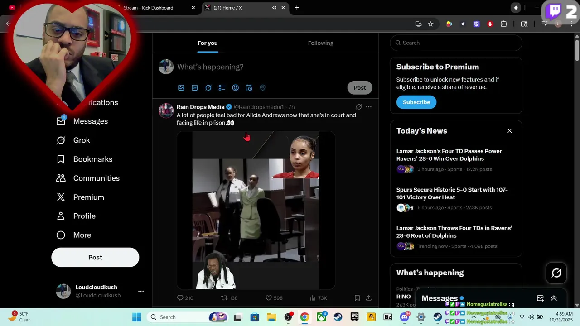Open the purple P extension
580x326 pixels.
pyautogui.click(x=476, y=24)
